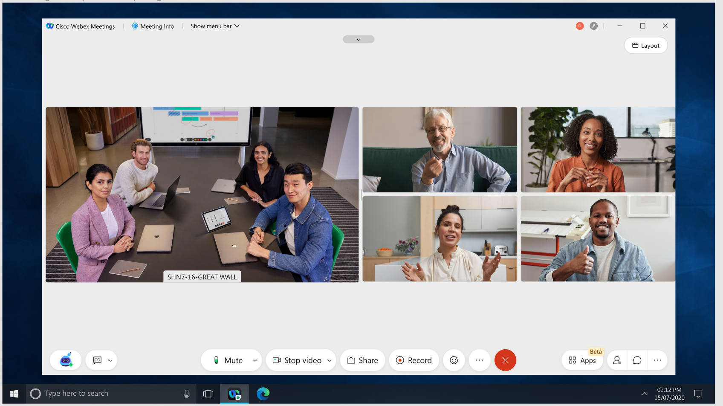Open Windows Task View
The image size is (723, 406).
coord(208,394)
